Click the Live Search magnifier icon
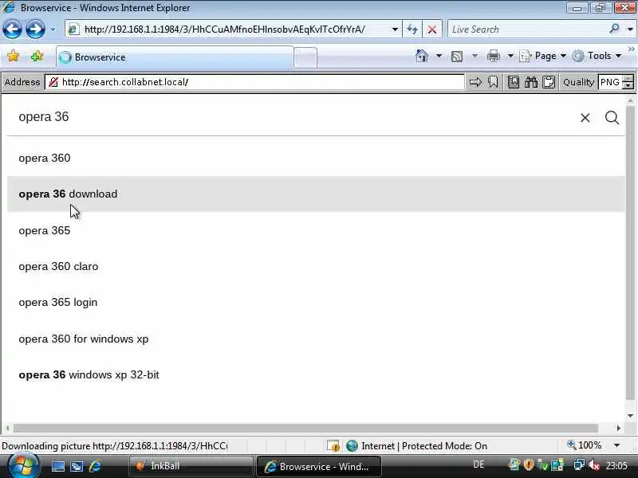Screen dimensions: 638x478 click(x=614, y=29)
